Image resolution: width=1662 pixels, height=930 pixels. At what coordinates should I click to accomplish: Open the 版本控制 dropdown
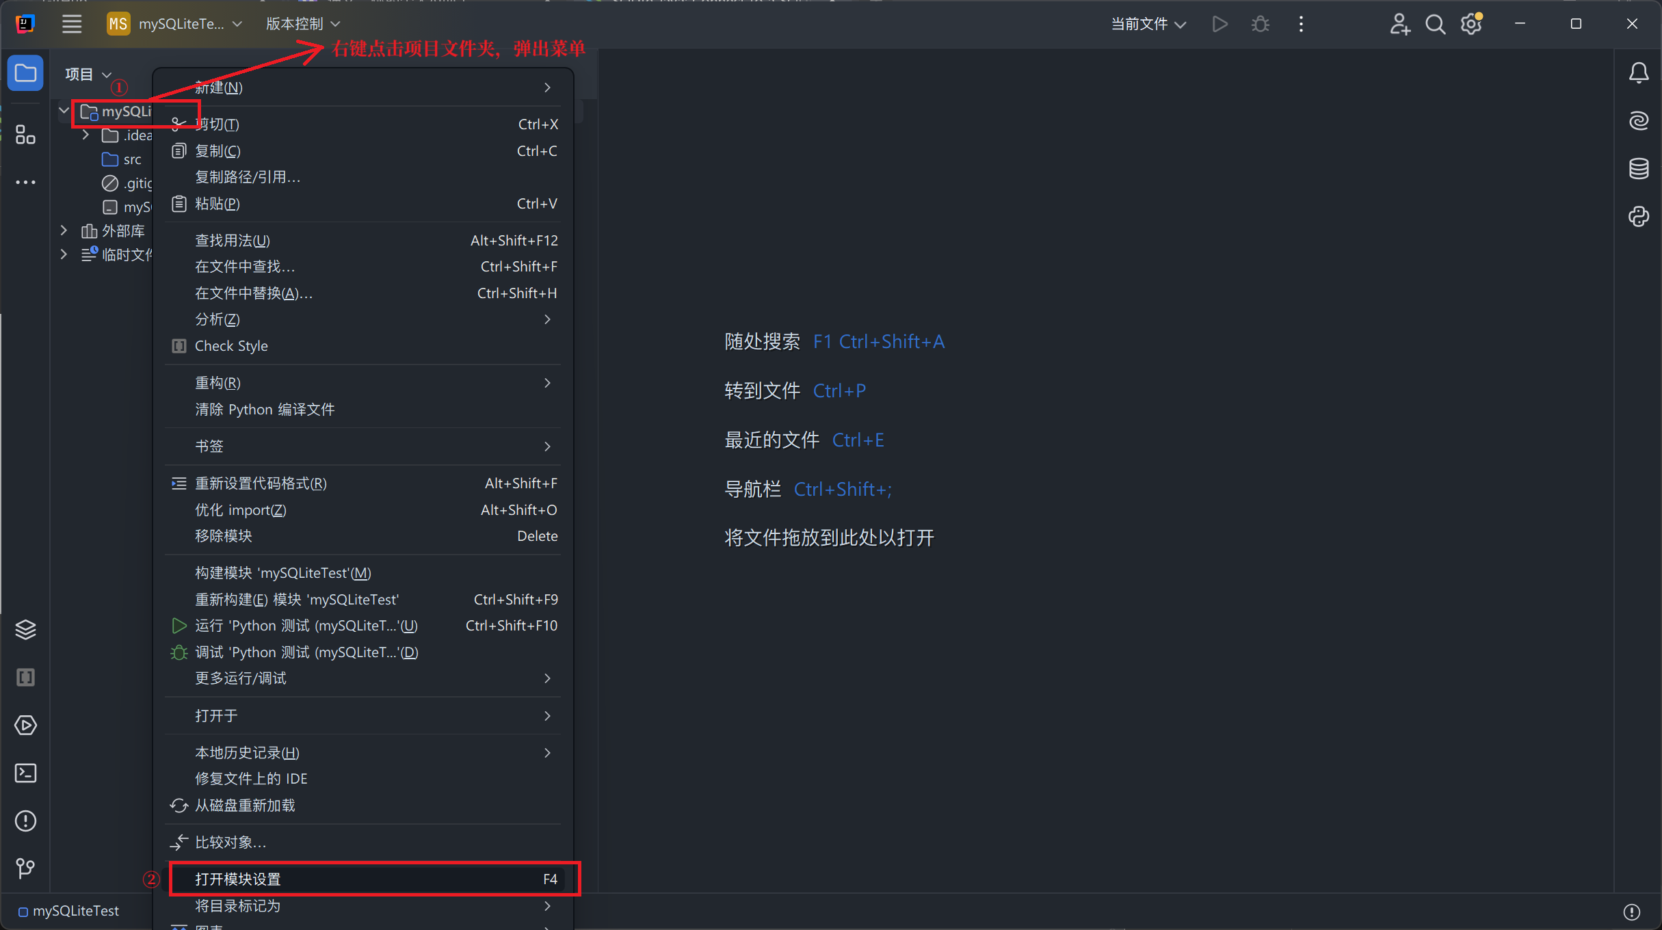302,24
